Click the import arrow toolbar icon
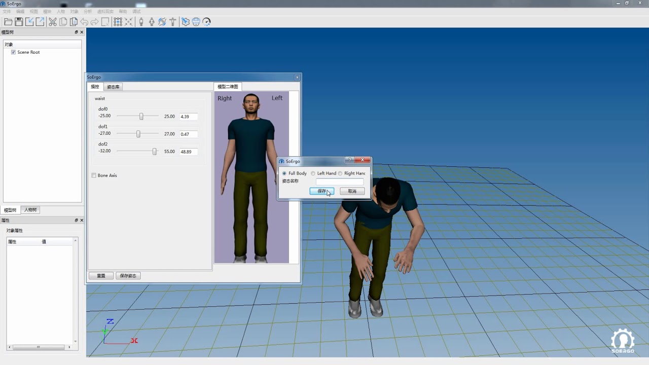The image size is (649, 365). (x=29, y=22)
